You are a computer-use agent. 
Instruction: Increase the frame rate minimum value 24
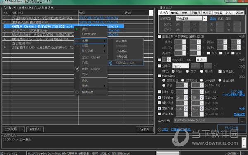click(186, 96)
